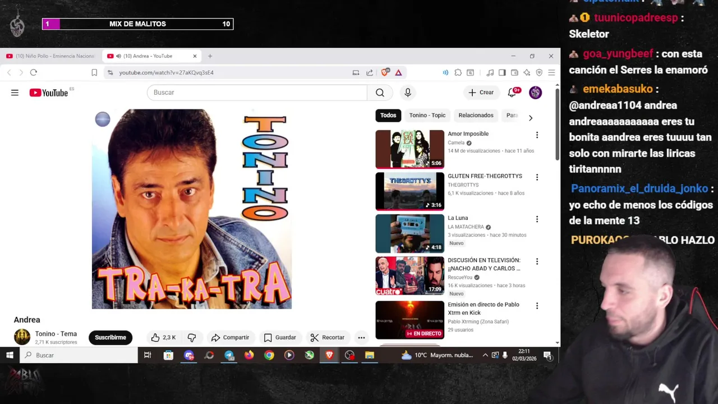Open Brave Shields lion icon in address bar
This screenshot has width=718, height=404.
[x=385, y=72]
